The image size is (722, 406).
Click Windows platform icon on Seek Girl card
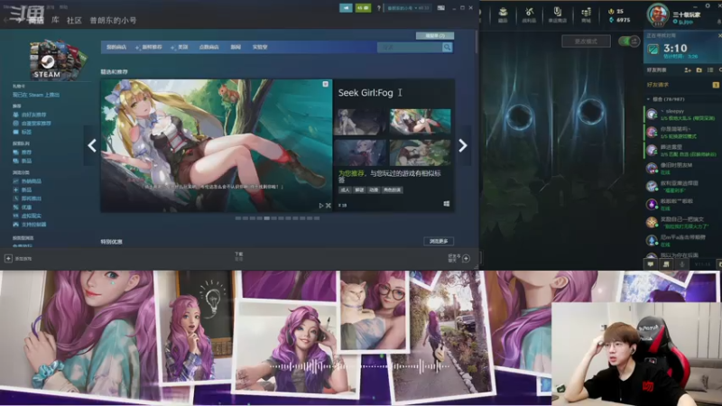[446, 204]
